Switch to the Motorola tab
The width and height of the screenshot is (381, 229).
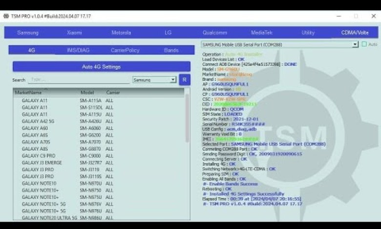(121, 33)
